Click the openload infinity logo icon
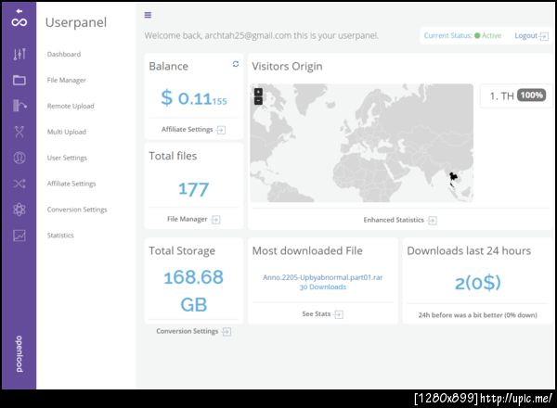Screen dimensions: 557x408 [19, 19]
